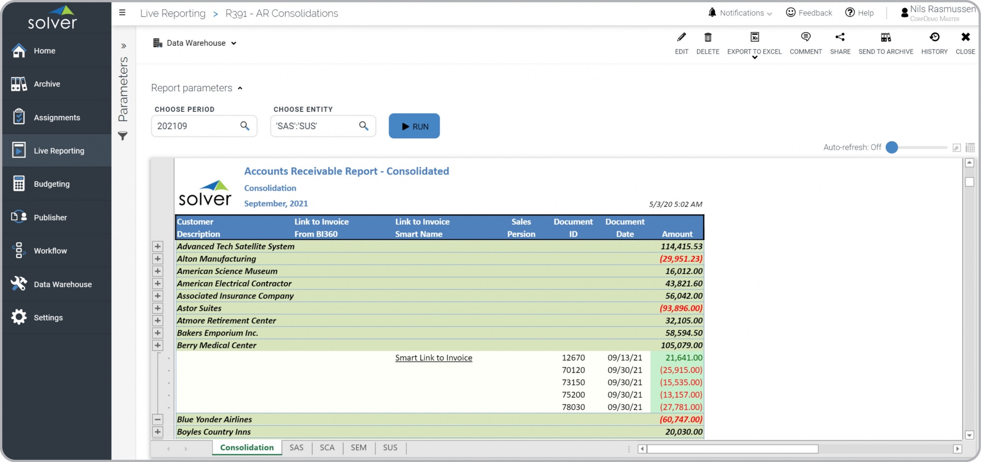Click the filter funnel icon
The height and width of the screenshot is (462, 981).
(123, 136)
